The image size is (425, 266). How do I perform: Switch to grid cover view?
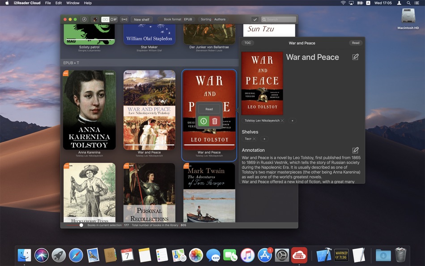[x=105, y=19]
